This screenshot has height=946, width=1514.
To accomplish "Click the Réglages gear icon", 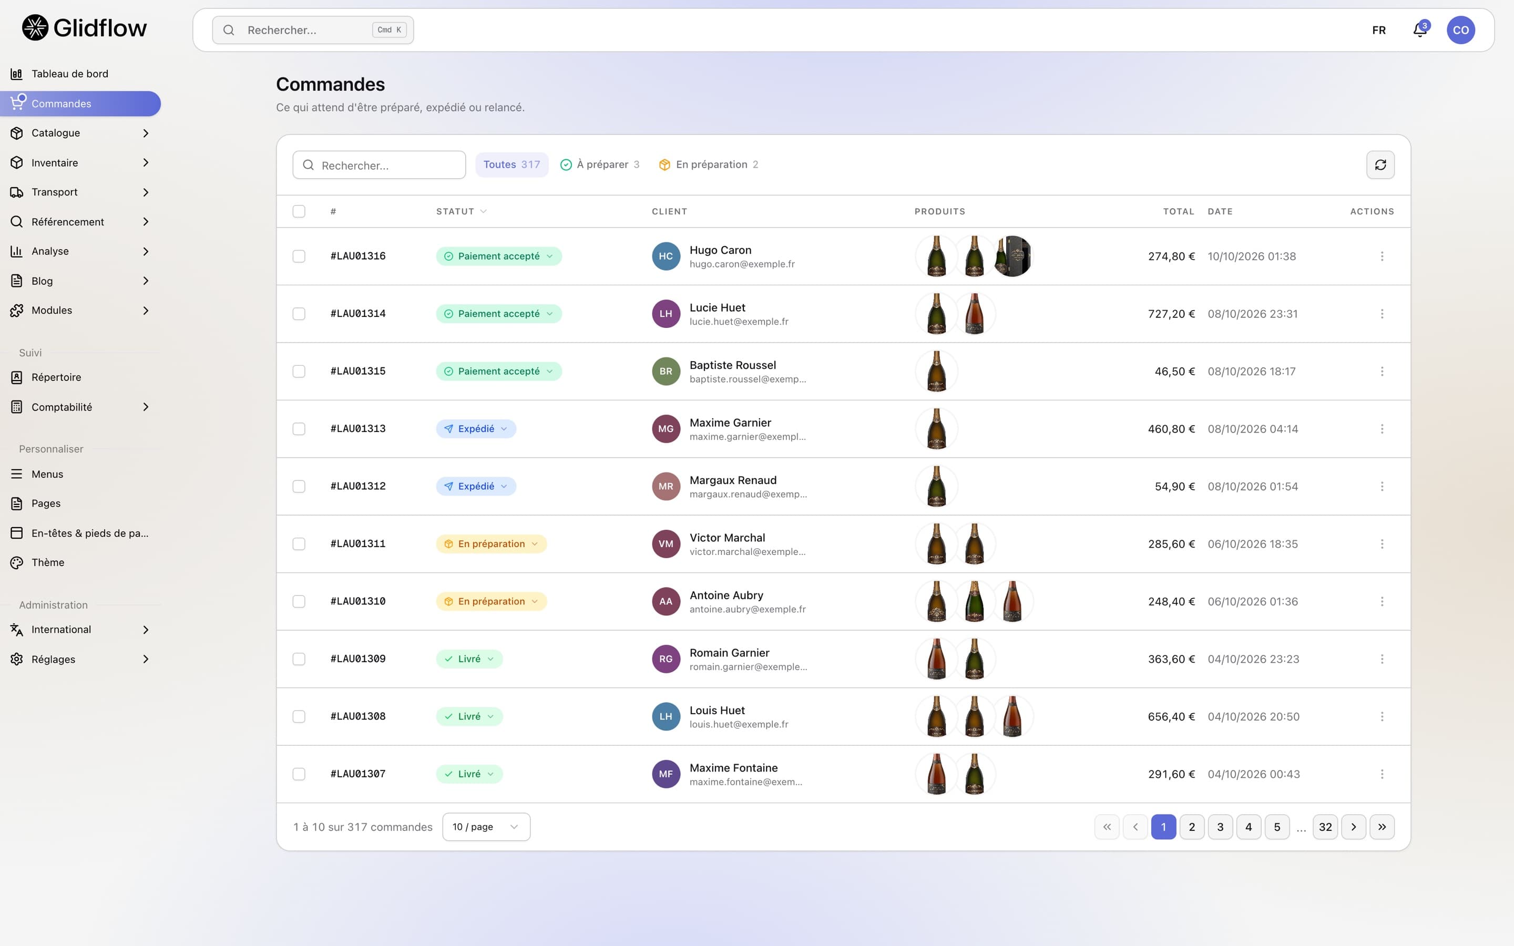I will (17, 659).
